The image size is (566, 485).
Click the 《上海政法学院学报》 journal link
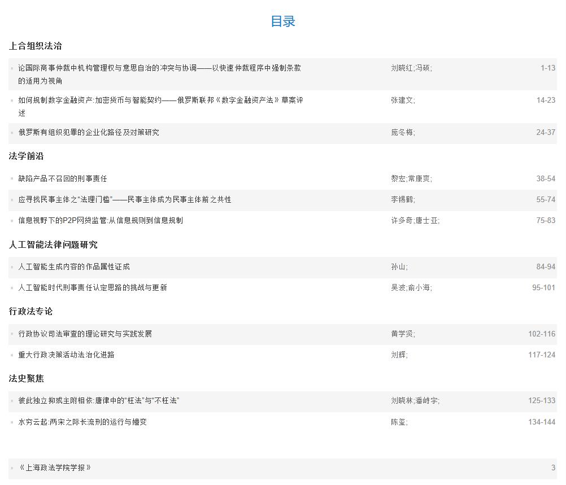55,468
